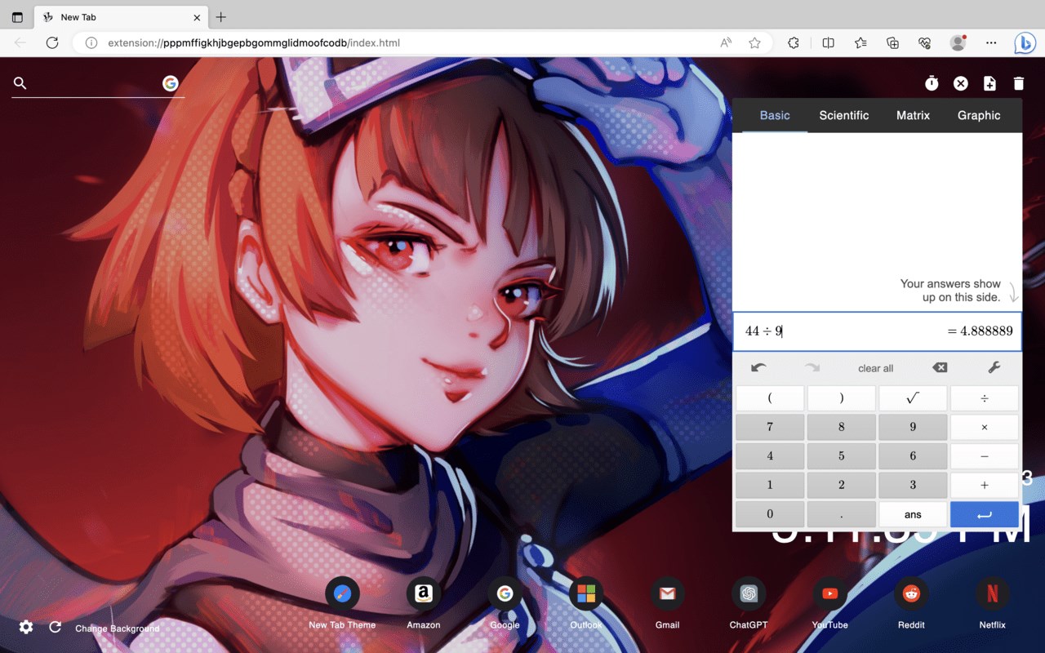1045x653 pixels.
Task: Click the search magnifier icon
Action: coord(20,83)
